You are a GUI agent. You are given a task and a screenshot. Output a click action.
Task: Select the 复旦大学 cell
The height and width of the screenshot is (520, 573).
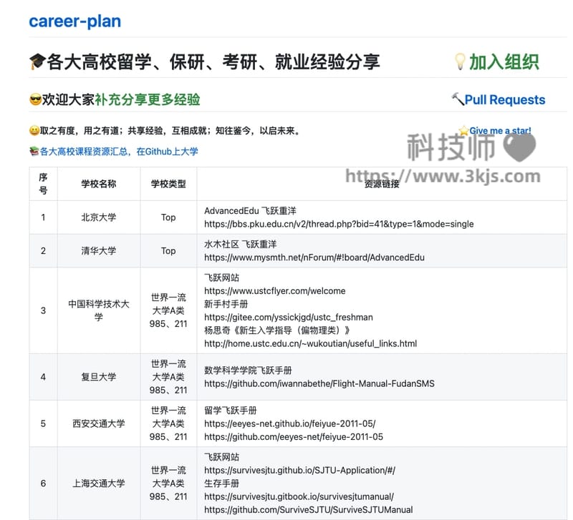(x=99, y=377)
